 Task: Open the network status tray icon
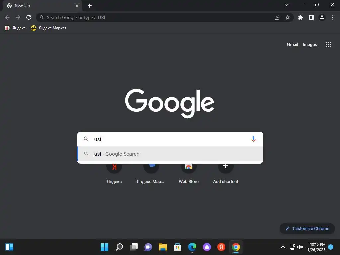tap(292, 247)
